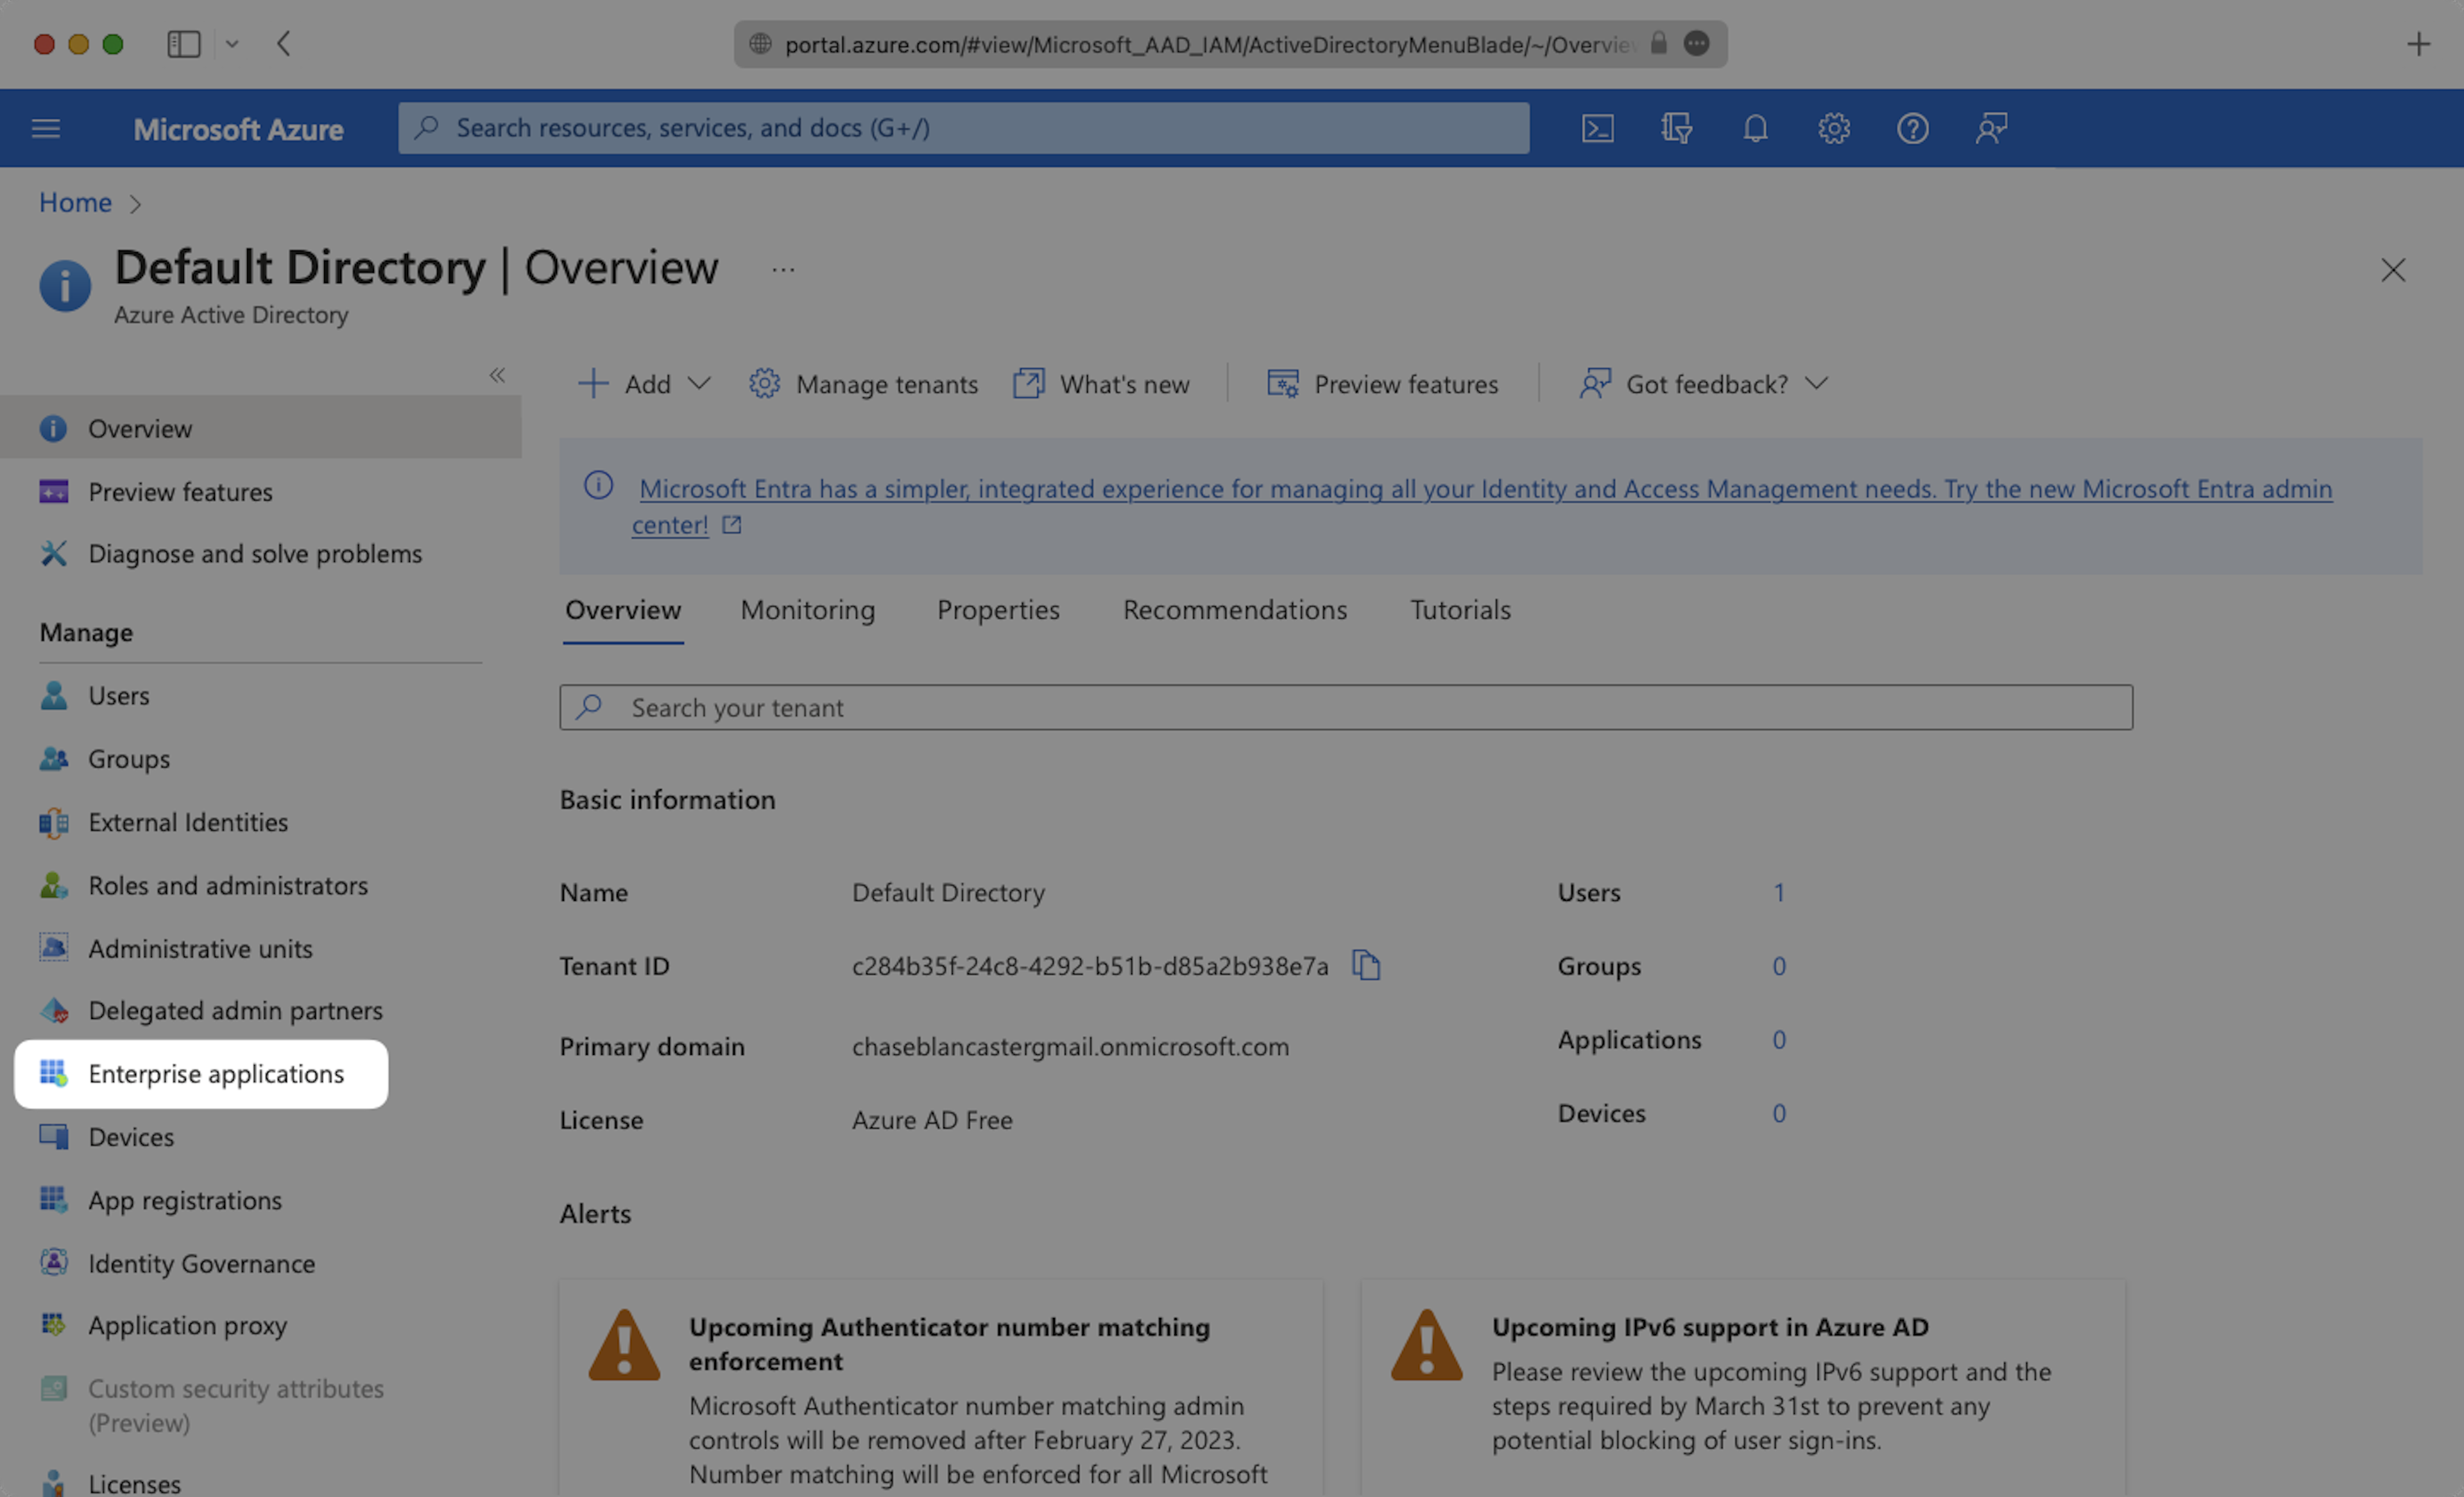Open Cloud Shell from the top bar

pos(1597,128)
